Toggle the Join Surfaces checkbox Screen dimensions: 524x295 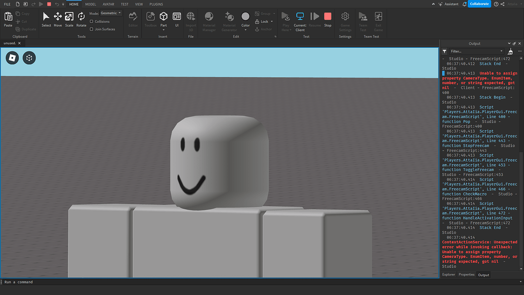click(x=91, y=29)
